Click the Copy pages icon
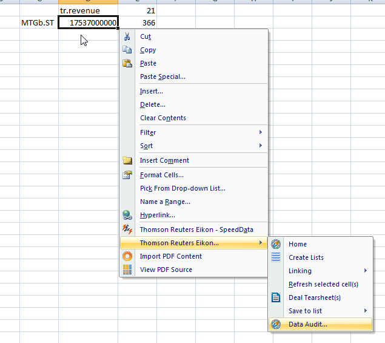Viewport: 385px width, 343px height. pos(127,50)
